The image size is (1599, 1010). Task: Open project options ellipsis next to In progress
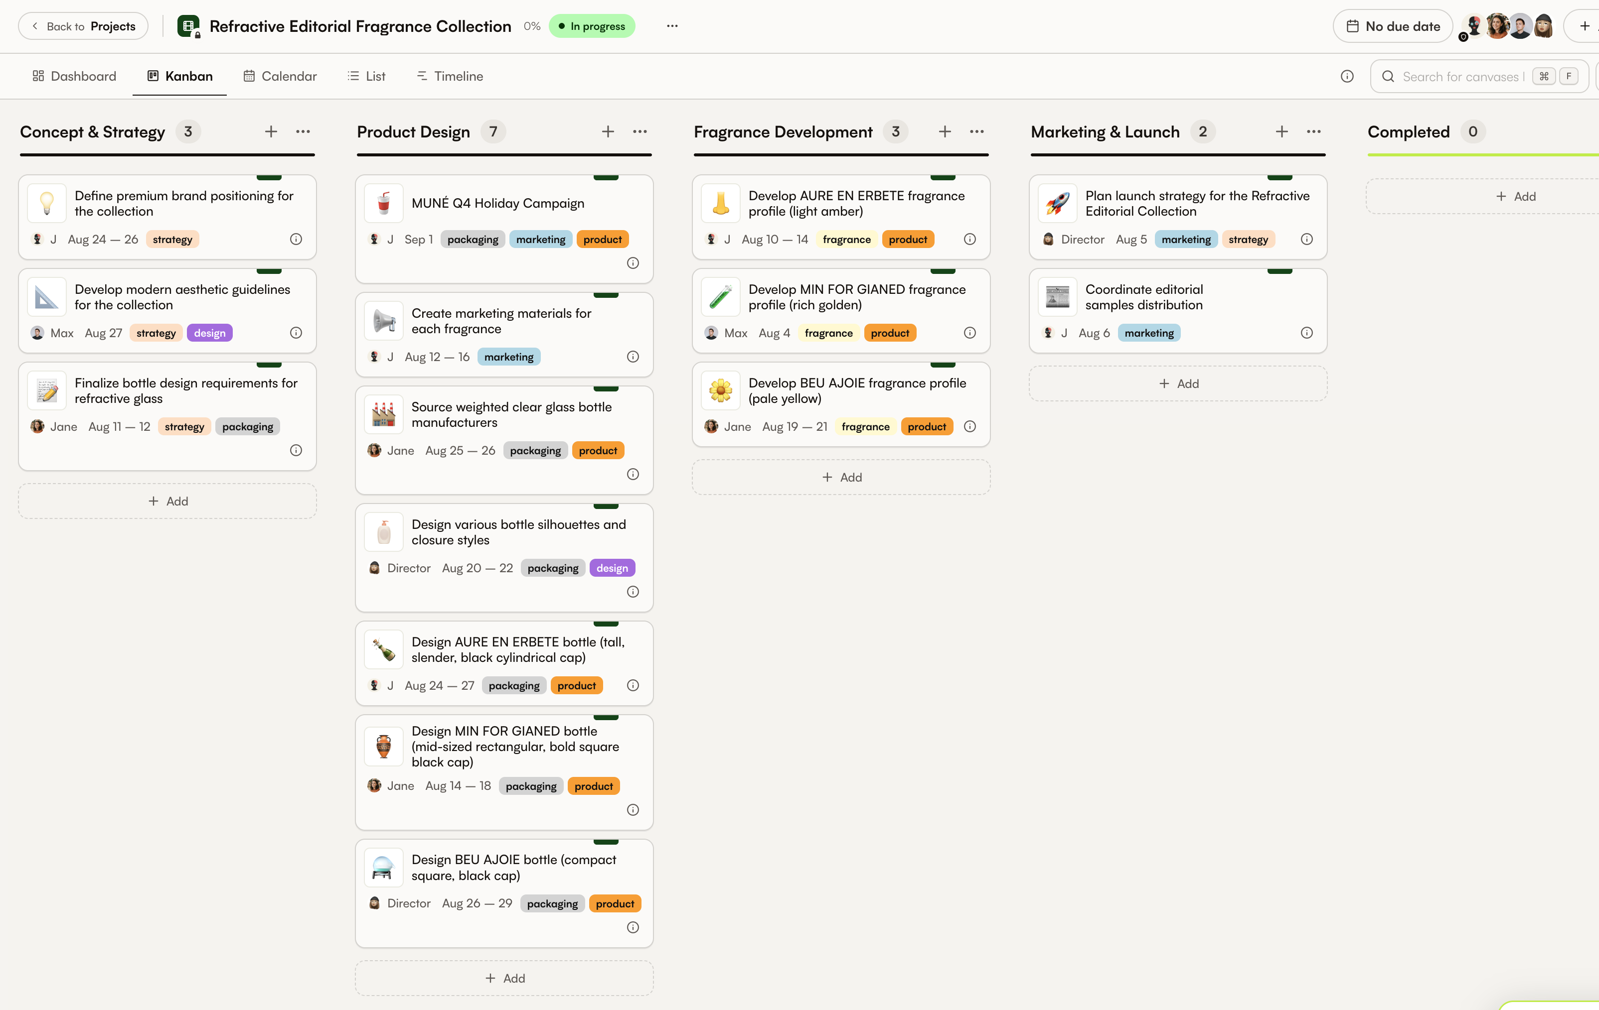click(672, 26)
